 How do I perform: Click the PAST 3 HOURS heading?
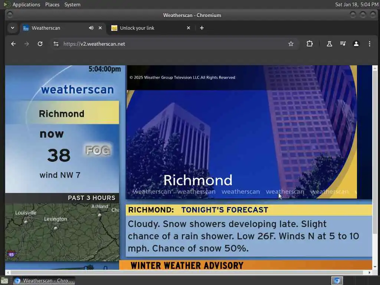(x=92, y=198)
